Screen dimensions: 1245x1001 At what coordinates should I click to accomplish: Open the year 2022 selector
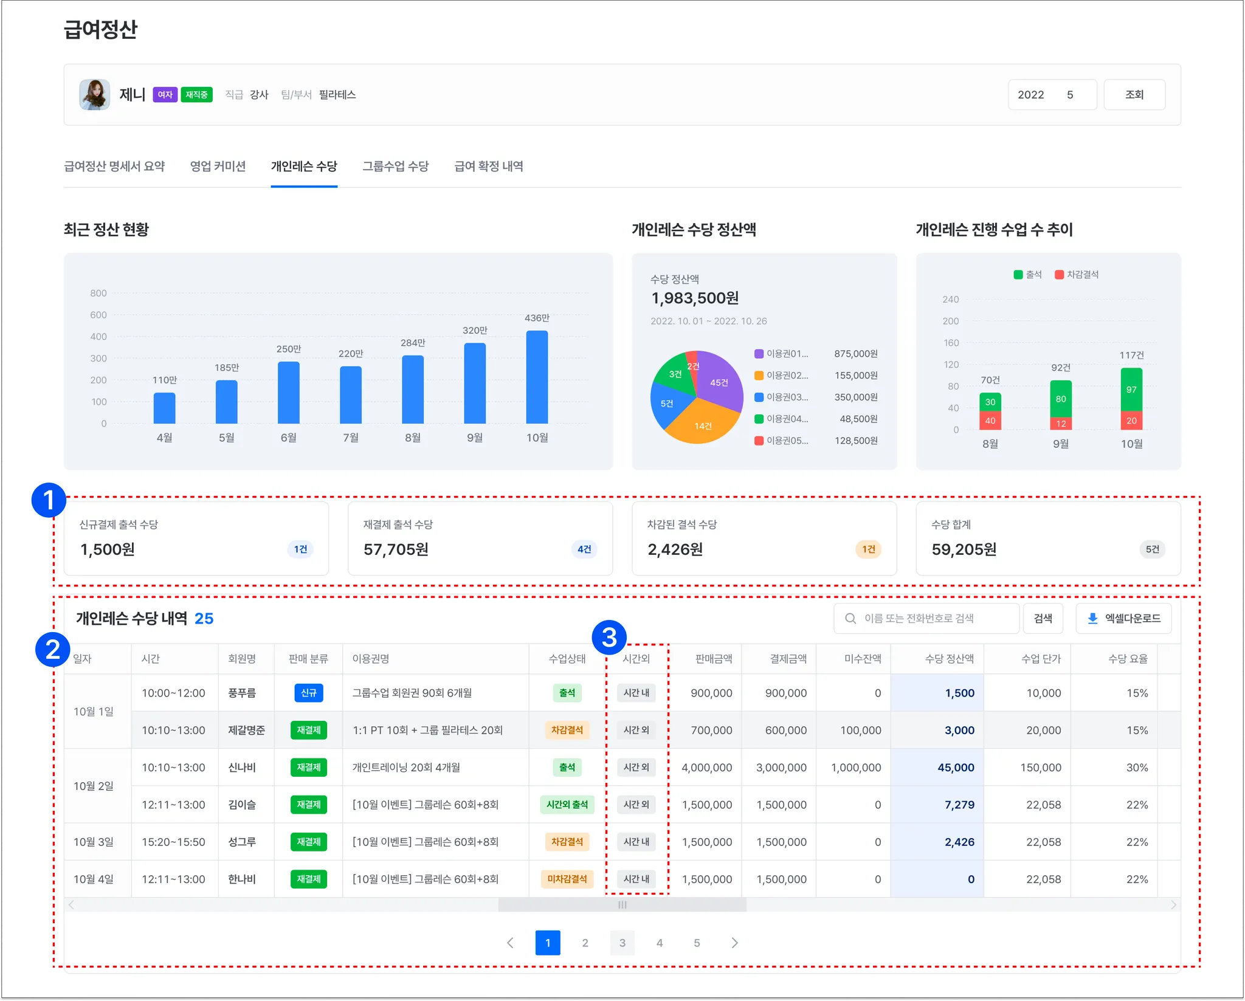click(x=1030, y=95)
